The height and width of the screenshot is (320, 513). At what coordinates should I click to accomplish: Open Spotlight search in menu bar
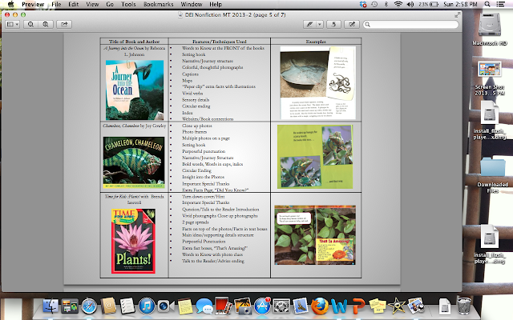(487, 4)
